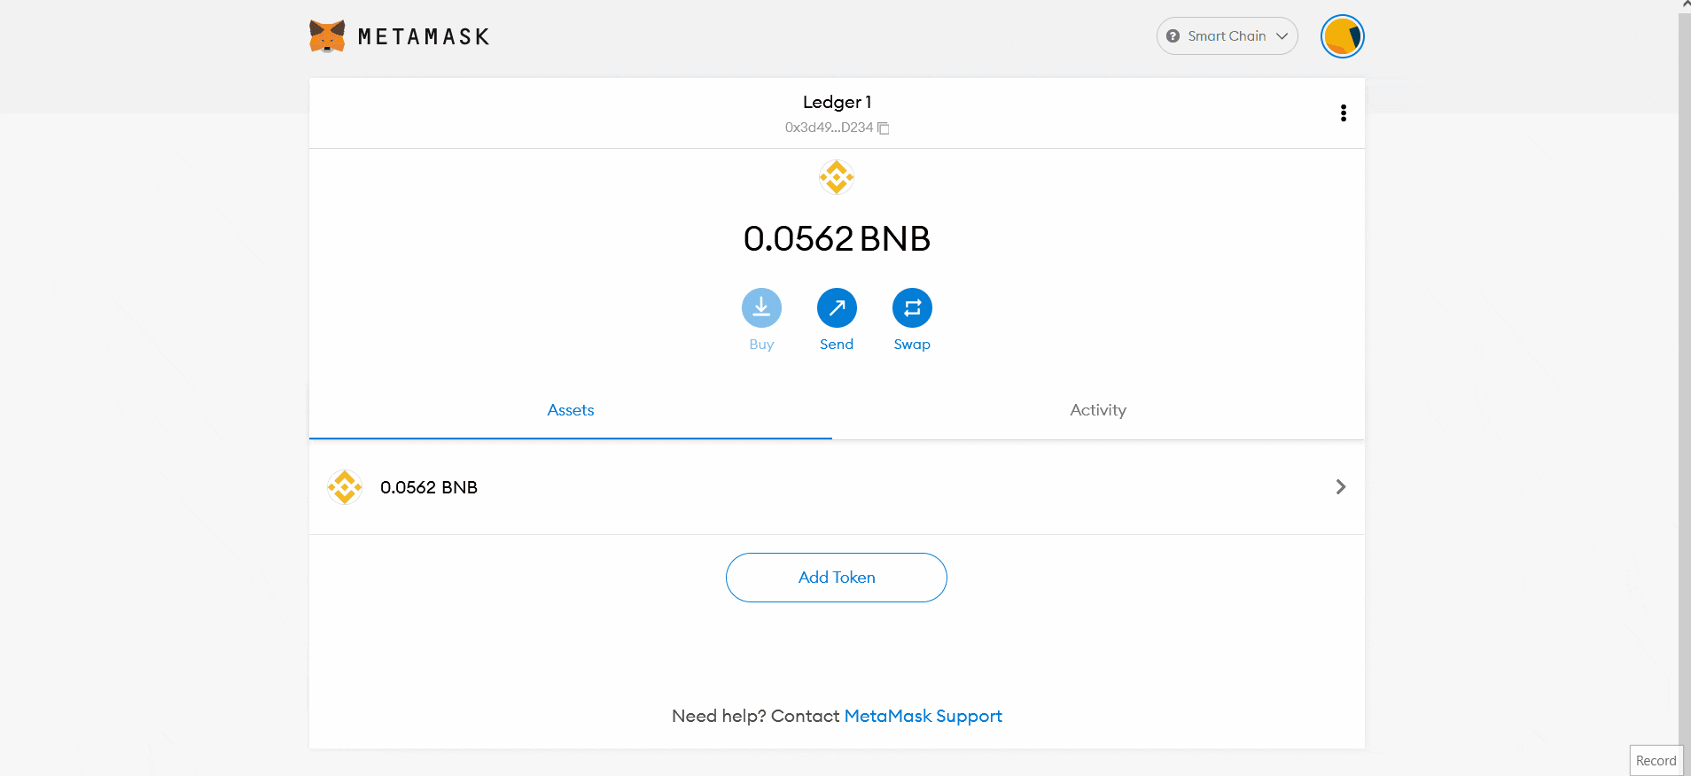Click the METAMASK wordmark text
Viewport: 1691px width, 776px height.
[x=424, y=37]
